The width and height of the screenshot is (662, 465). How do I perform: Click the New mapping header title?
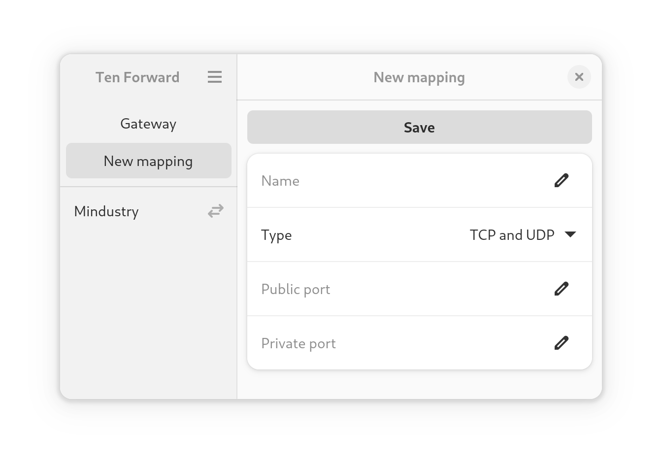pyautogui.click(x=419, y=77)
